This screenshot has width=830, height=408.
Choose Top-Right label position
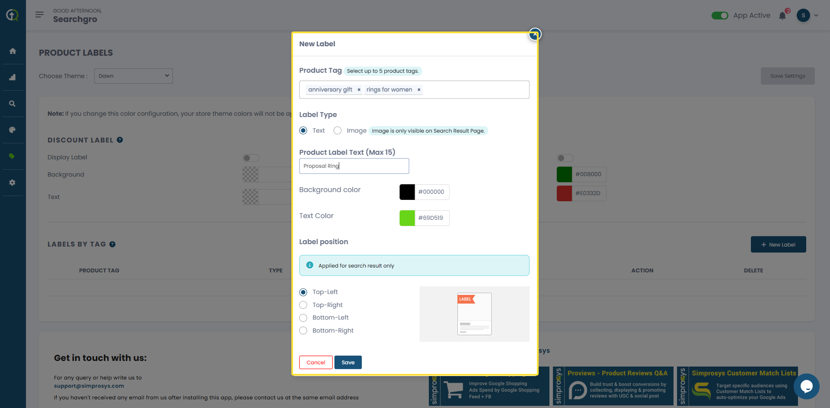(x=303, y=305)
